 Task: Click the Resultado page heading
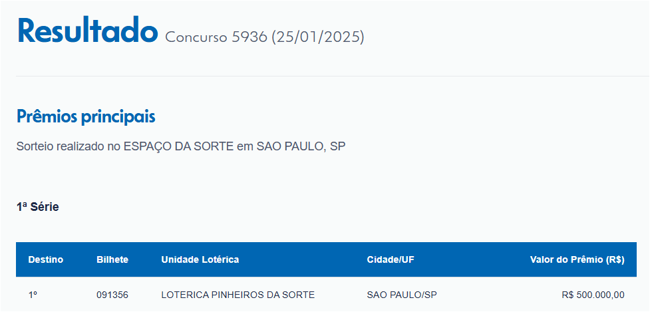pyautogui.click(x=87, y=31)
